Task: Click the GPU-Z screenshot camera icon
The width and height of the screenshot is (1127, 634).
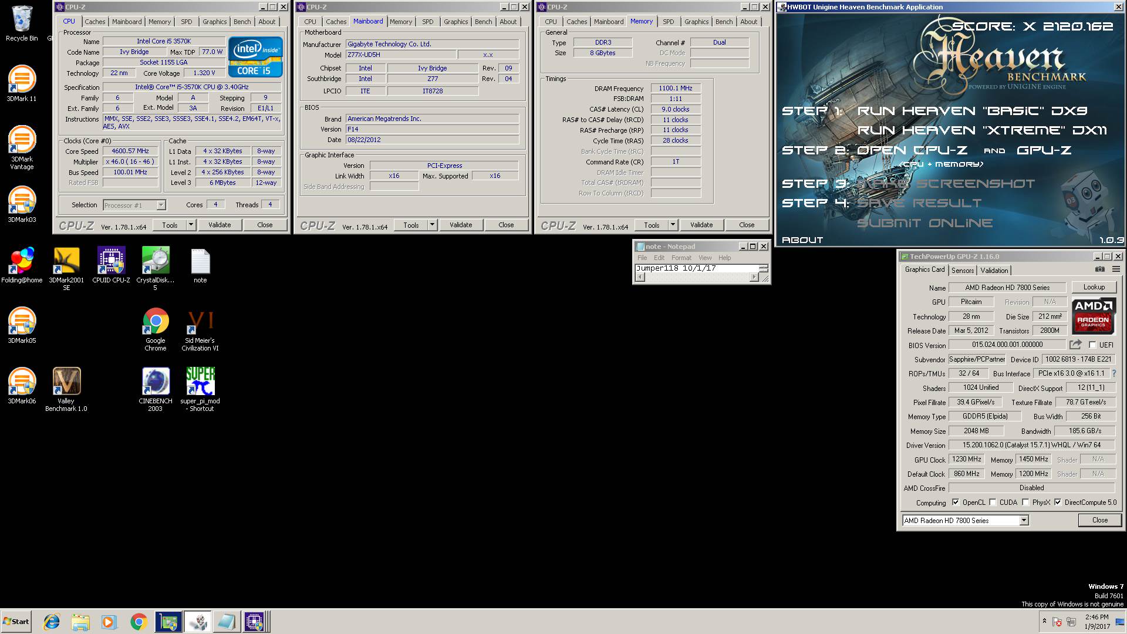Action: 1100,269
